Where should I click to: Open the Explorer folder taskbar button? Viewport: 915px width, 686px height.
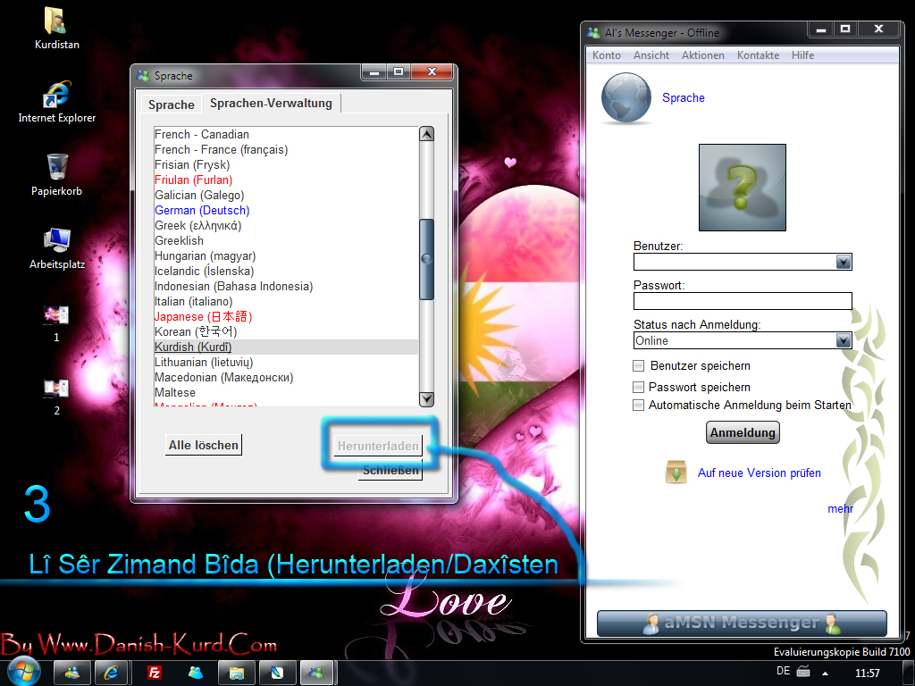236,673
